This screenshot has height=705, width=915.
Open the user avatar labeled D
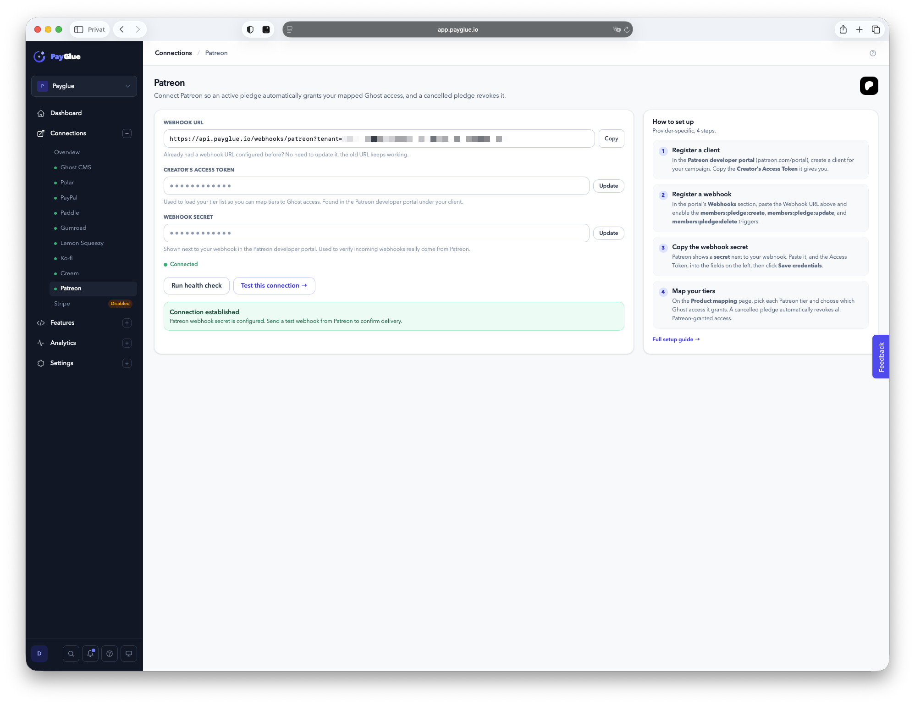tap(39, 654)
